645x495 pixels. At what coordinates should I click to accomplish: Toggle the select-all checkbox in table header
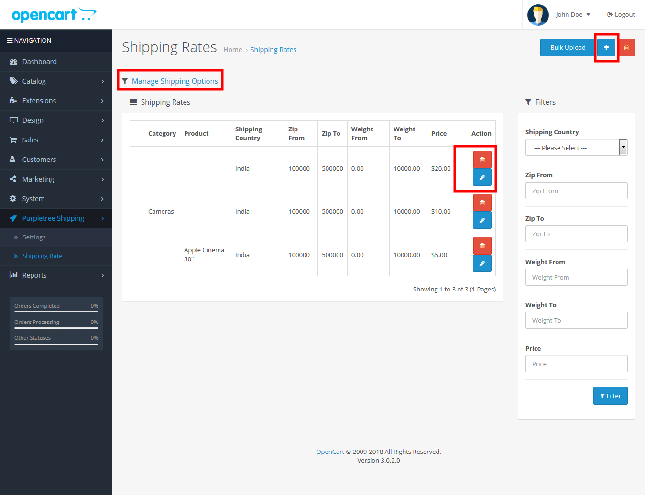point(137,133)
